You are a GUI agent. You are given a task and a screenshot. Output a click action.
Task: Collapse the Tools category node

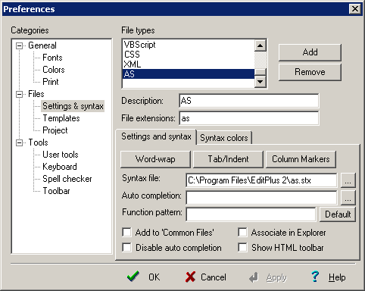(x=19, y=142)
